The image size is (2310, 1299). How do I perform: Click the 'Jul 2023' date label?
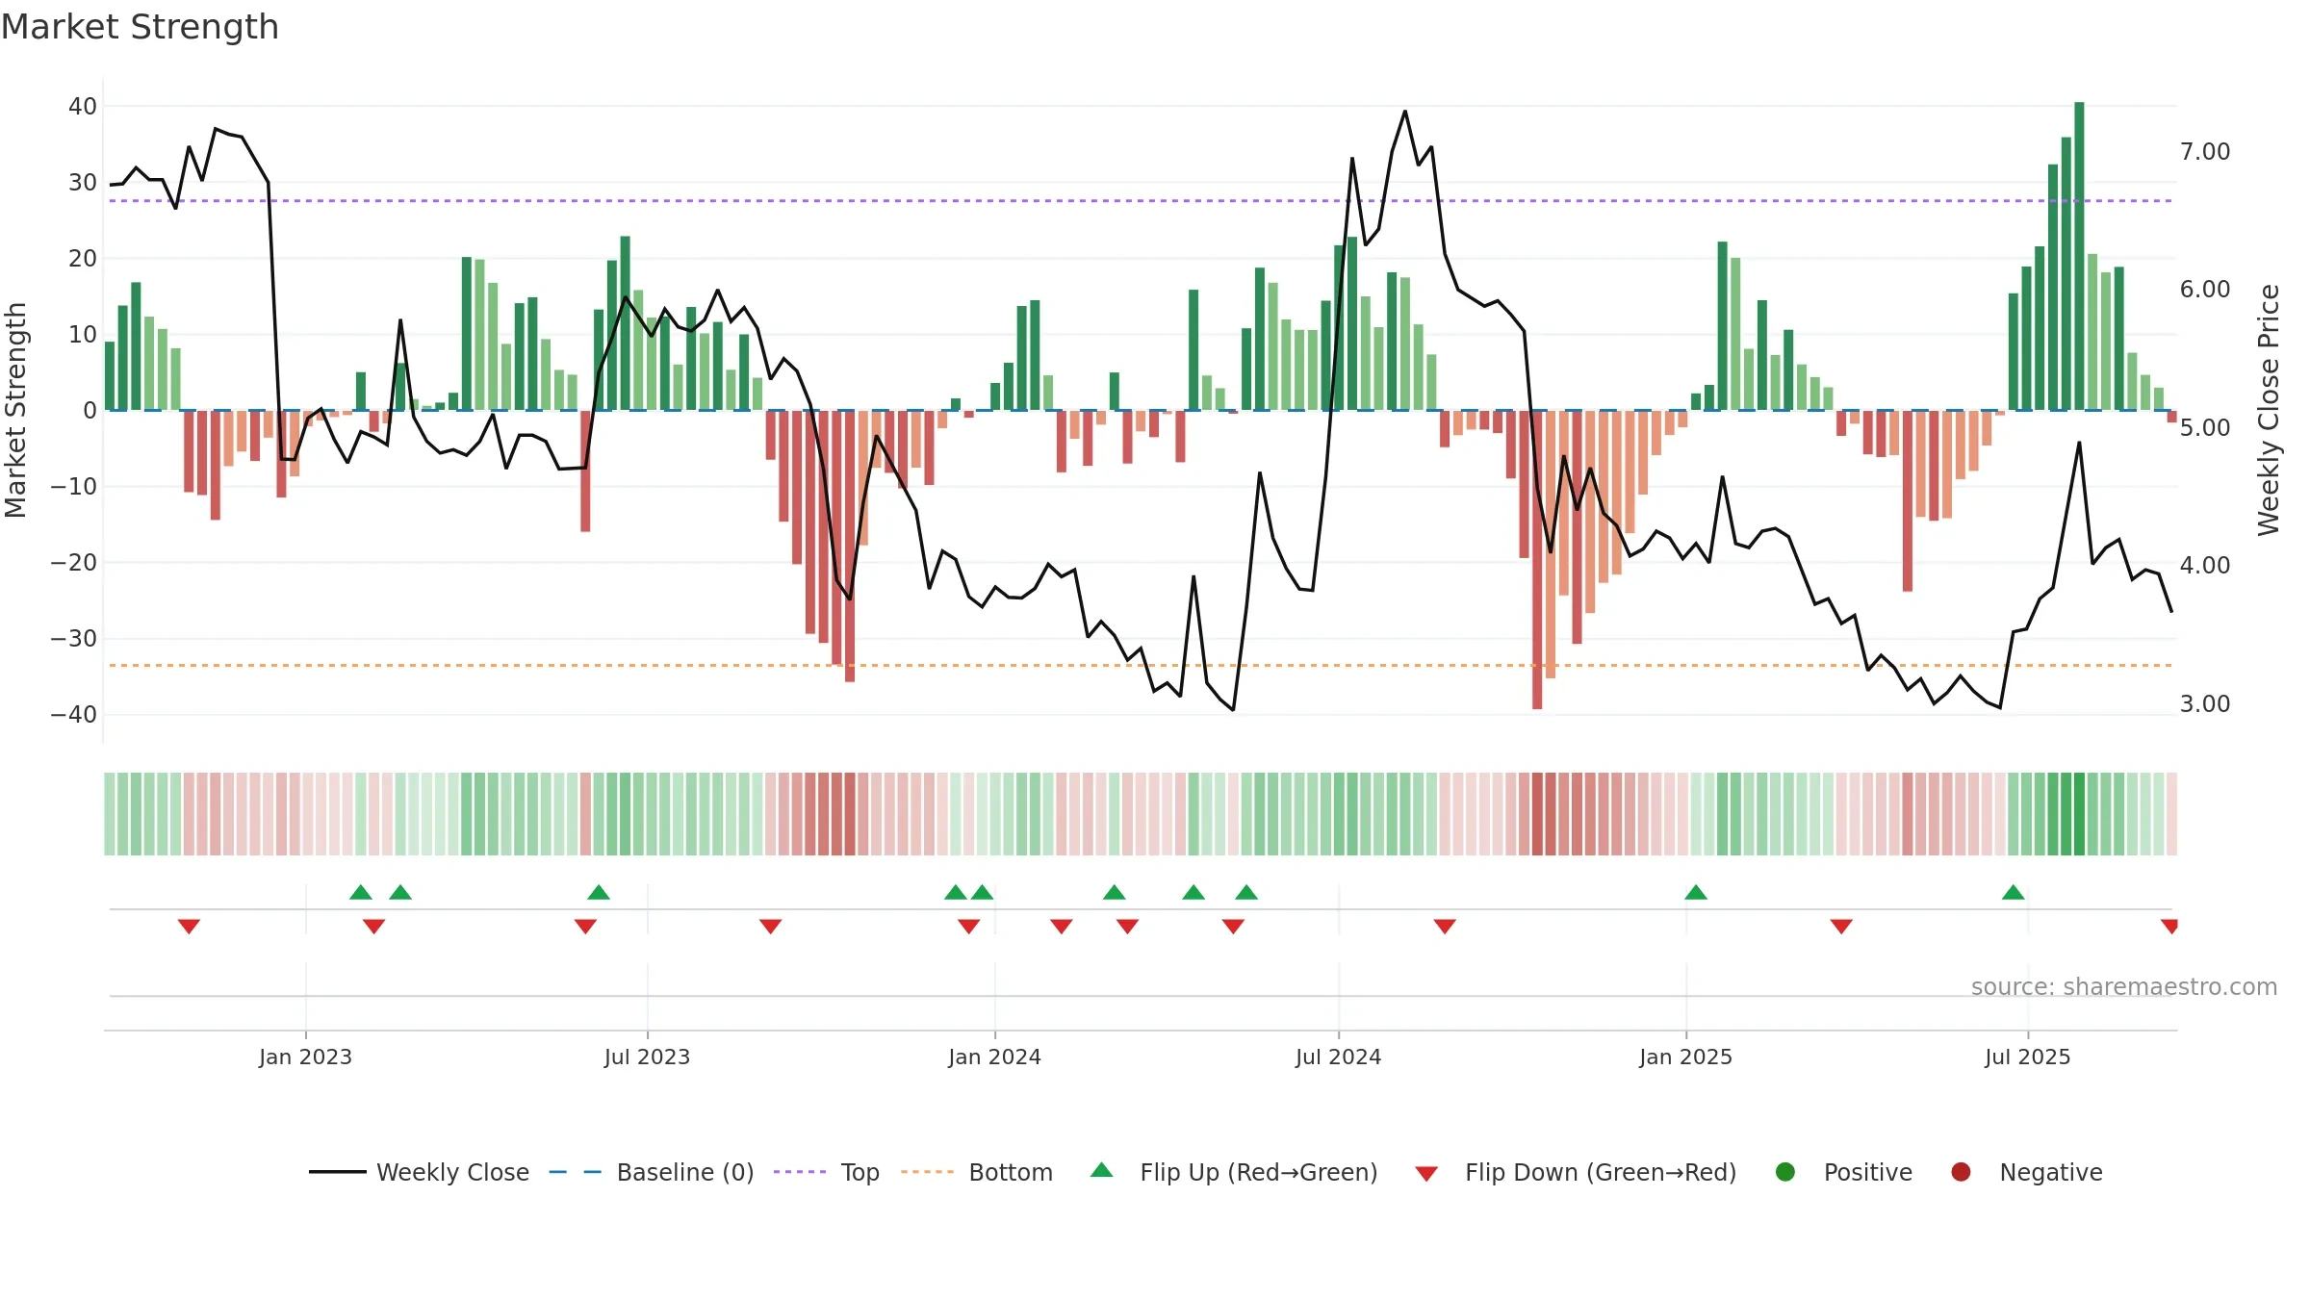[x=647, y=1057]
